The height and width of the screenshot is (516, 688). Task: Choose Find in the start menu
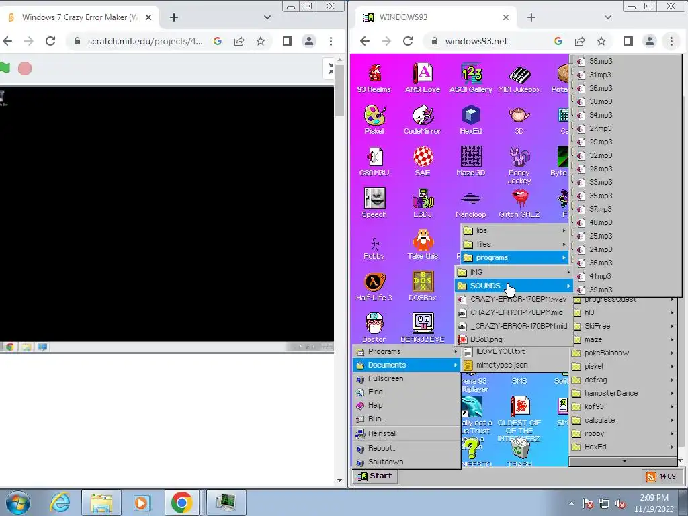tap(406, 392)
